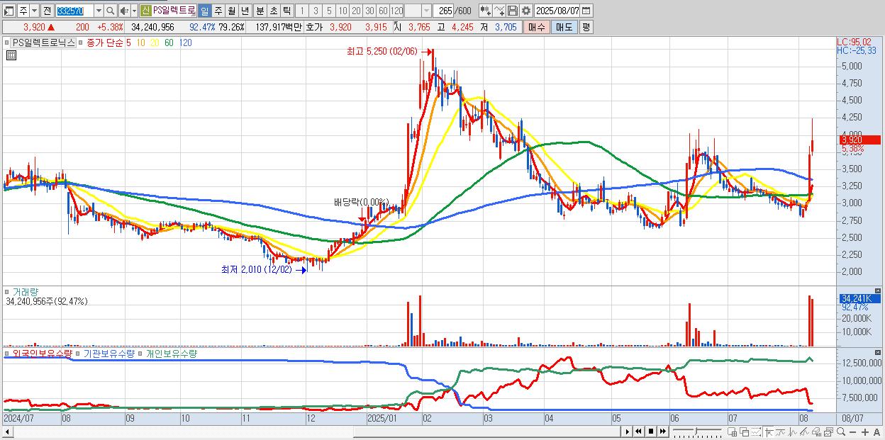
Task: Adjust the chart zoom slider handle
Action: pos(697,430)
